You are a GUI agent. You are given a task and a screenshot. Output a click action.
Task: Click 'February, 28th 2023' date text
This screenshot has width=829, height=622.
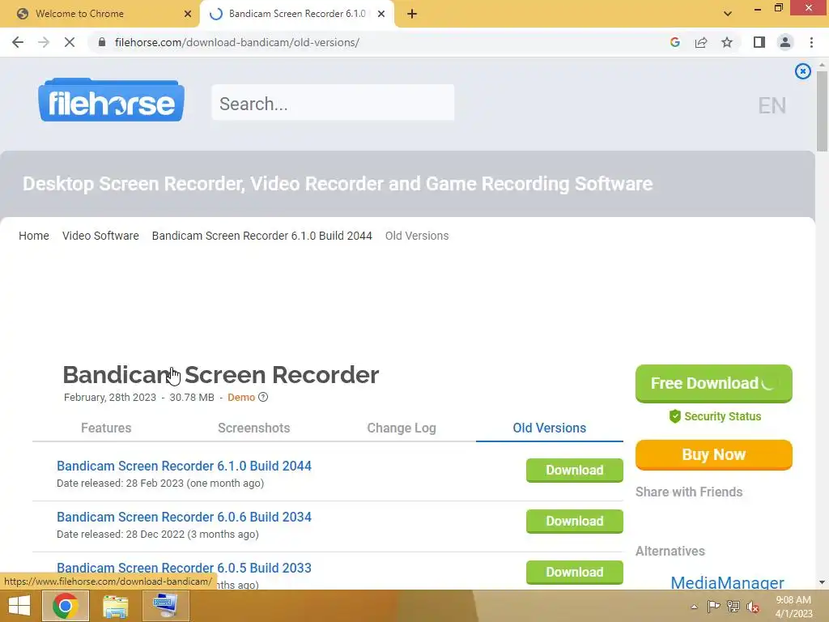(x=110, y=397)
